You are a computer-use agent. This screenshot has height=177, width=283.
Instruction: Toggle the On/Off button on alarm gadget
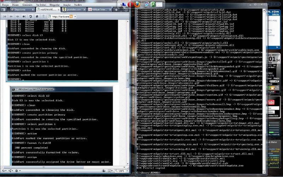[271, 92]
